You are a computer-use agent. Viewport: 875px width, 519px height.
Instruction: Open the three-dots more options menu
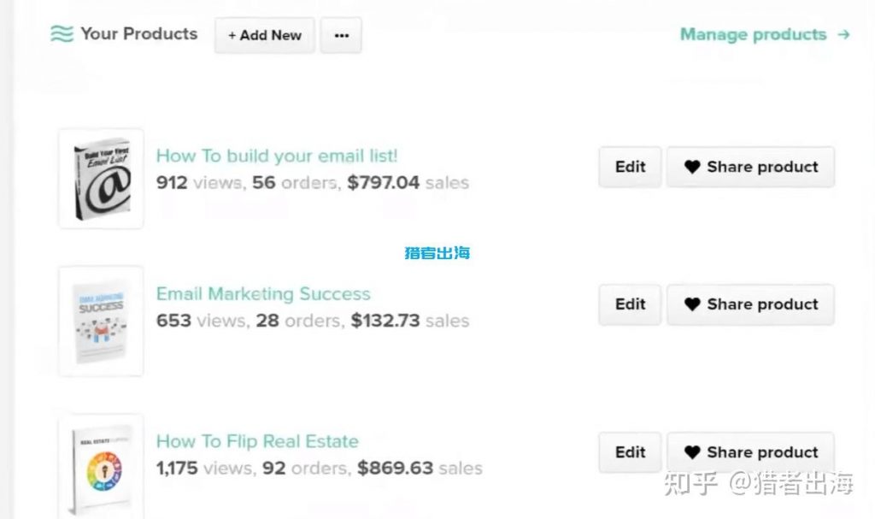click(341, 36)
